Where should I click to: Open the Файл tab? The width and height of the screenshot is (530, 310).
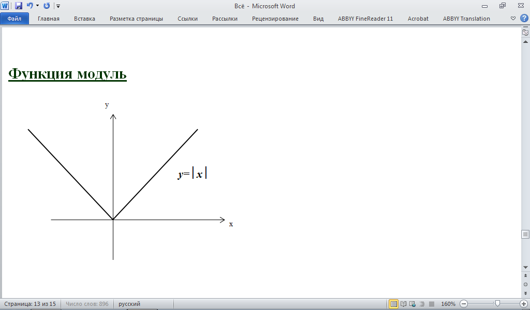14,19
